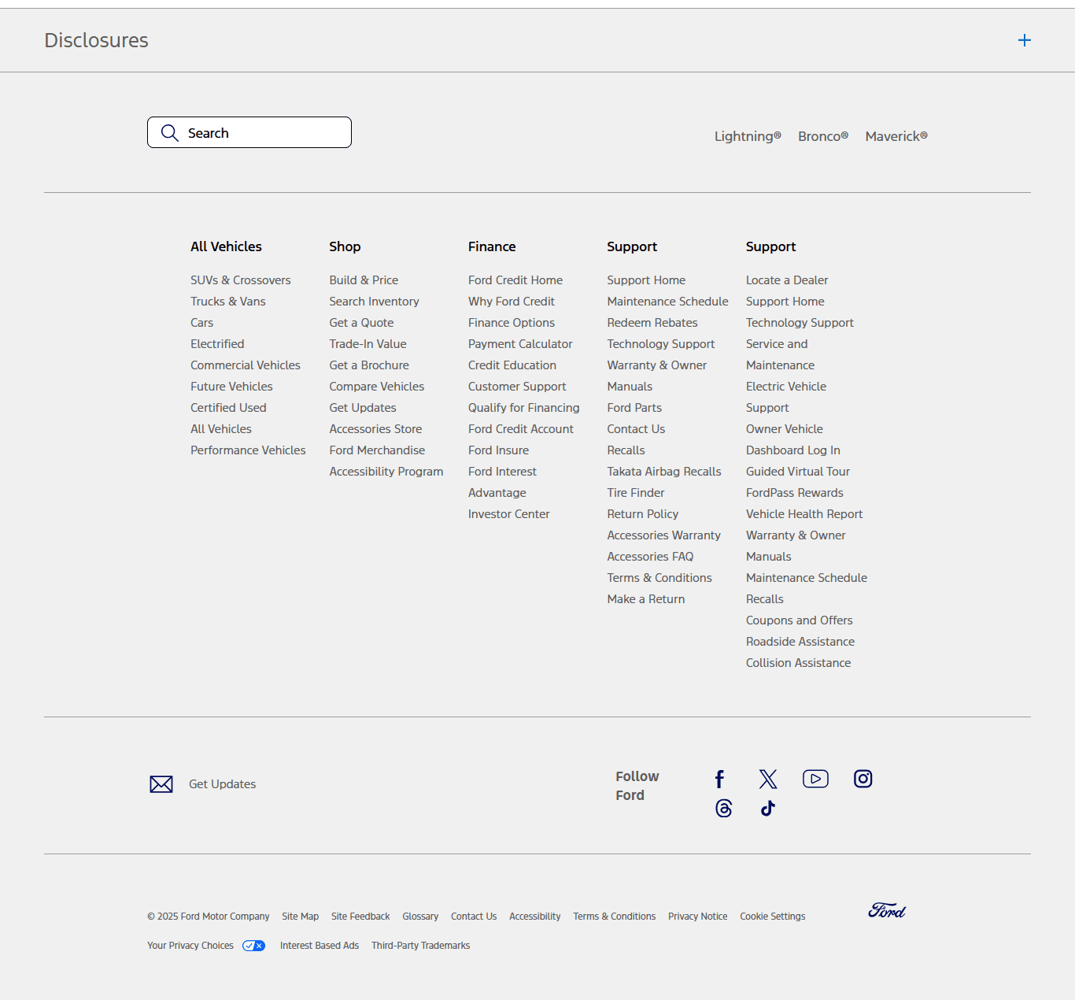Click the privacy choices check-and-X icon

click(253, 946)
